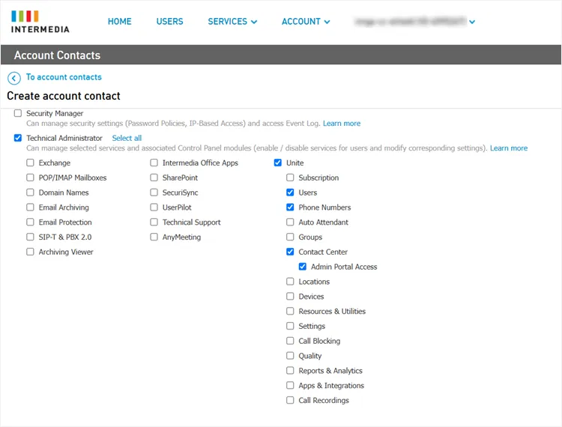Uncheck the Unite checkbox
The image size is (562, 427).
pos(278,163)
